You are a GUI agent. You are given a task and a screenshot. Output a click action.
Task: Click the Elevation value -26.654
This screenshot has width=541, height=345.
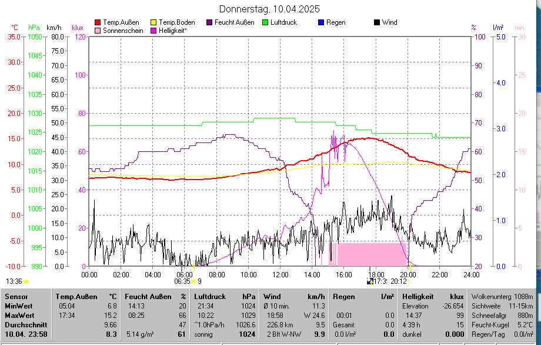tap(453, 306)
